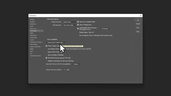The image size is (171, 96).
Task: Click the Camera Raw Preferences button
Action: point(56,42)
